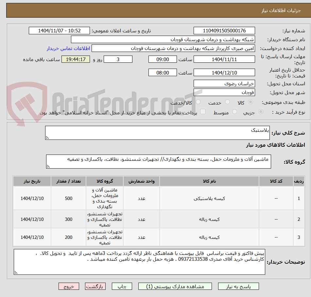The height and width of the screenshot is (297, 311).
Task: Click the توضیحات خریدار text area
Action: [x=139, y=262]
